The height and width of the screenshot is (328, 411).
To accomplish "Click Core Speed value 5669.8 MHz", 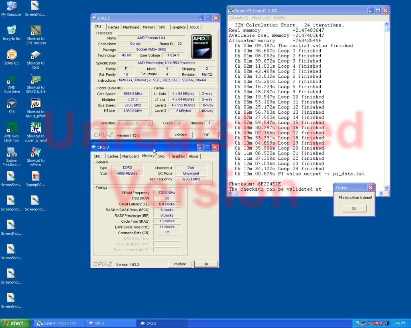I will click(x=132, y=94).
